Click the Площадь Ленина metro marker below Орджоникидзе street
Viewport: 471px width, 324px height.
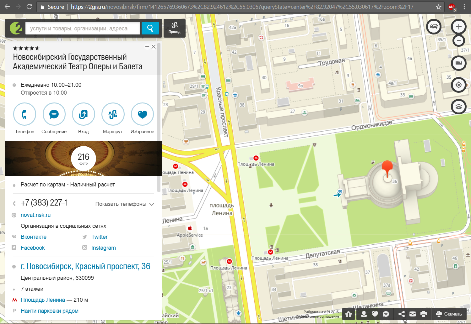tap(256, 158)
